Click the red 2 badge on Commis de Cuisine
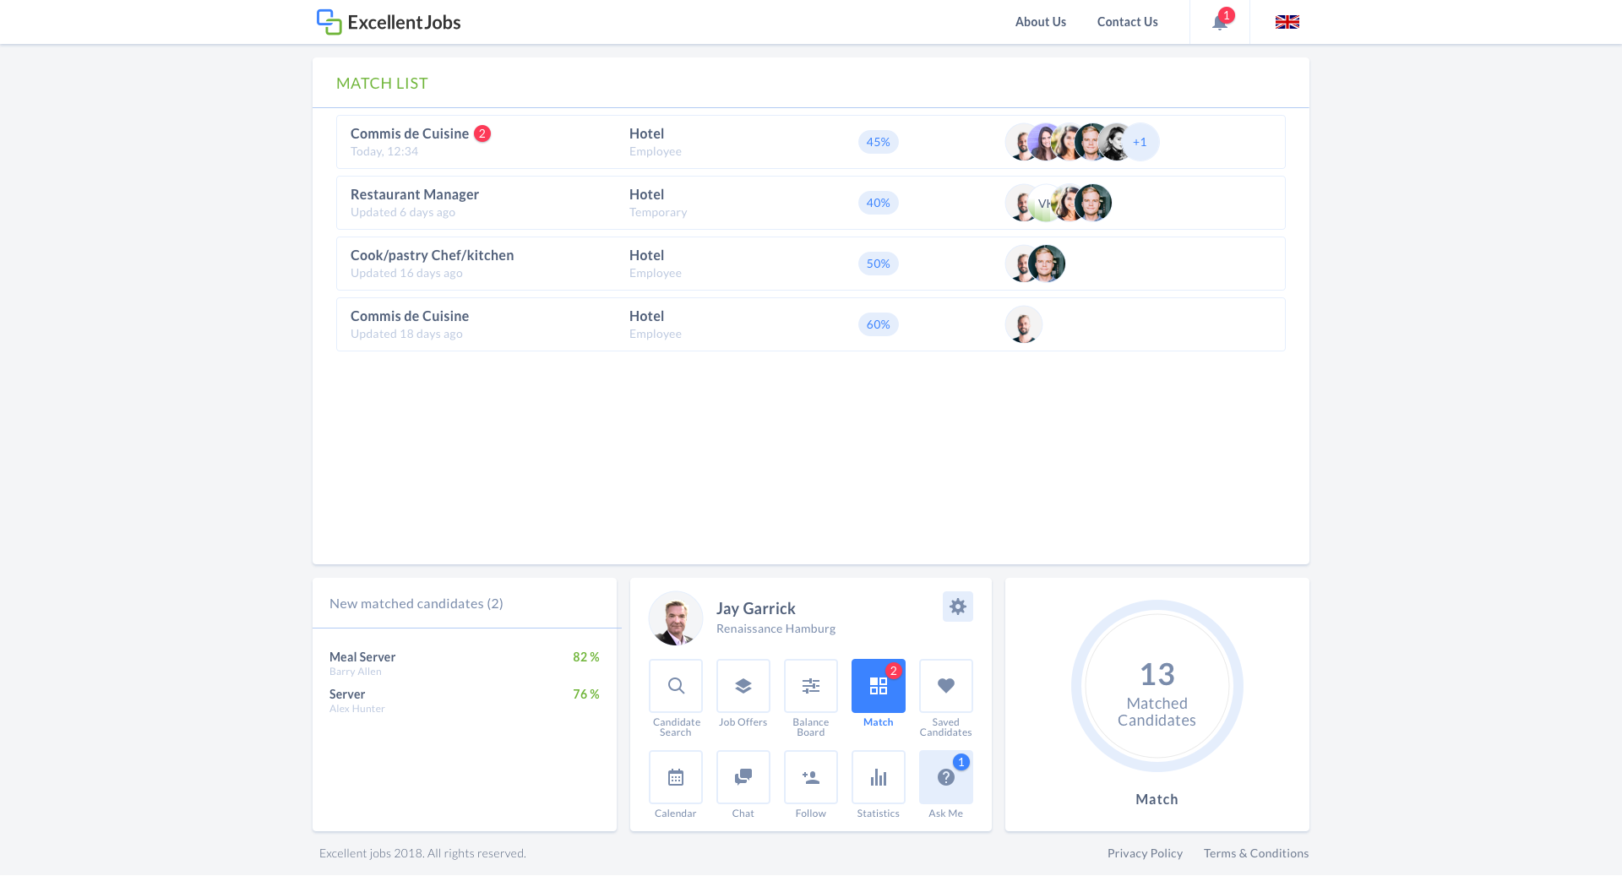1622x876 pixels. [x=482, y=133]
